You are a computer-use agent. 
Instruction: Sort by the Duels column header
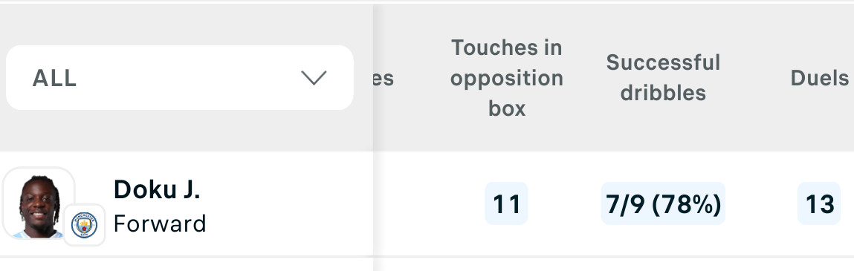click(x=819, y=79)
